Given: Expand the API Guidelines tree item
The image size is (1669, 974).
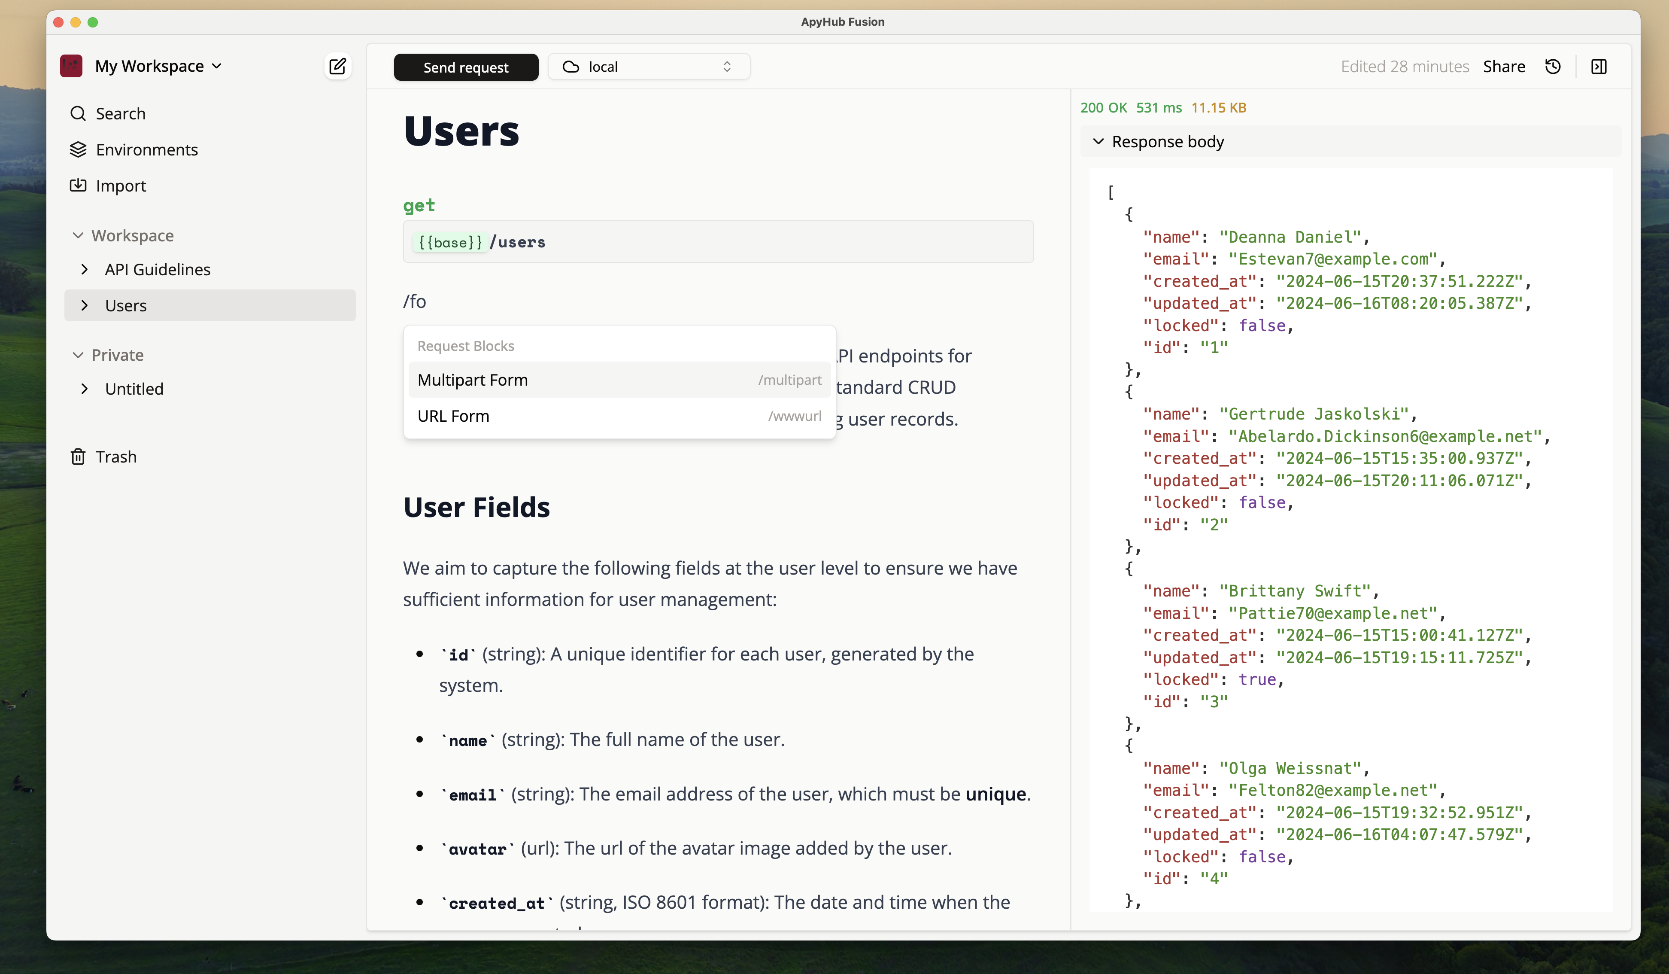Looking at the screenshot, I should 84,269.
